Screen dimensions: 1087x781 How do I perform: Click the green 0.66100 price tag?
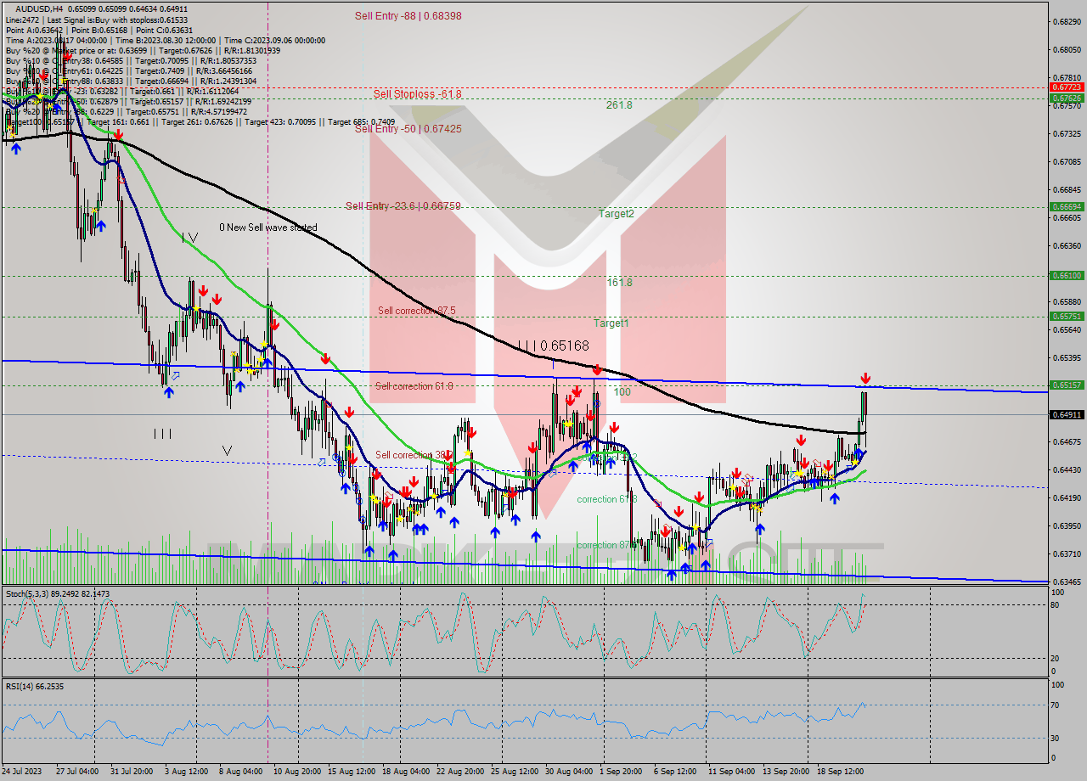click(x=1066, y=276)
